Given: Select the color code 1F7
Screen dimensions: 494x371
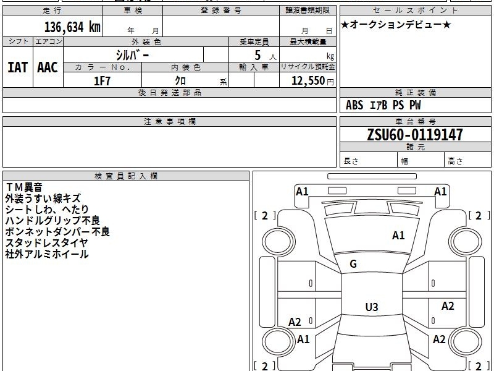Looking at the screenshot, I should click(102, 81).
